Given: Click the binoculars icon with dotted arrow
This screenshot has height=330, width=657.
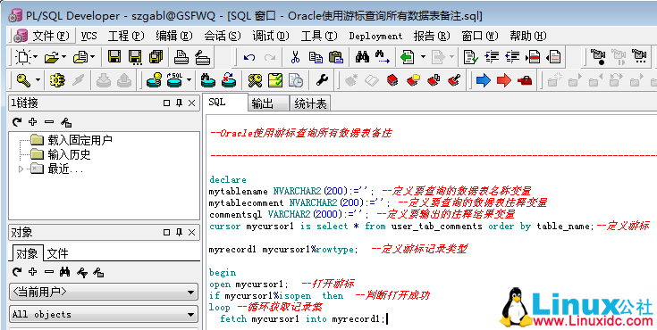Looking at the screenshot, I should click(383, 57).
